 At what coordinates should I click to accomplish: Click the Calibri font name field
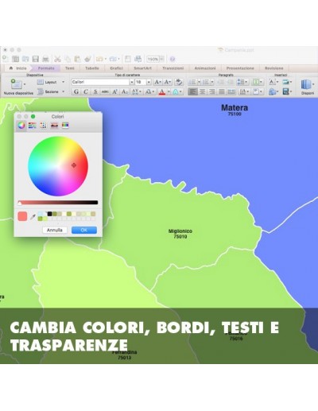(100, 82)
